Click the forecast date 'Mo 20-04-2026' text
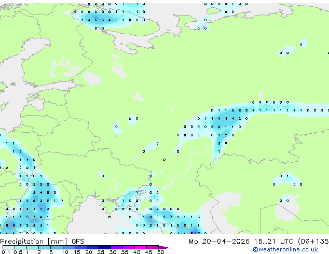Image resolution: width=329 pixels, height=254 pixels. pyautogui.click(x=219, y=242)
